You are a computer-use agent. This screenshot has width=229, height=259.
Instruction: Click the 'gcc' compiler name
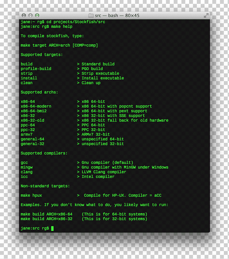tap(24, 163)
